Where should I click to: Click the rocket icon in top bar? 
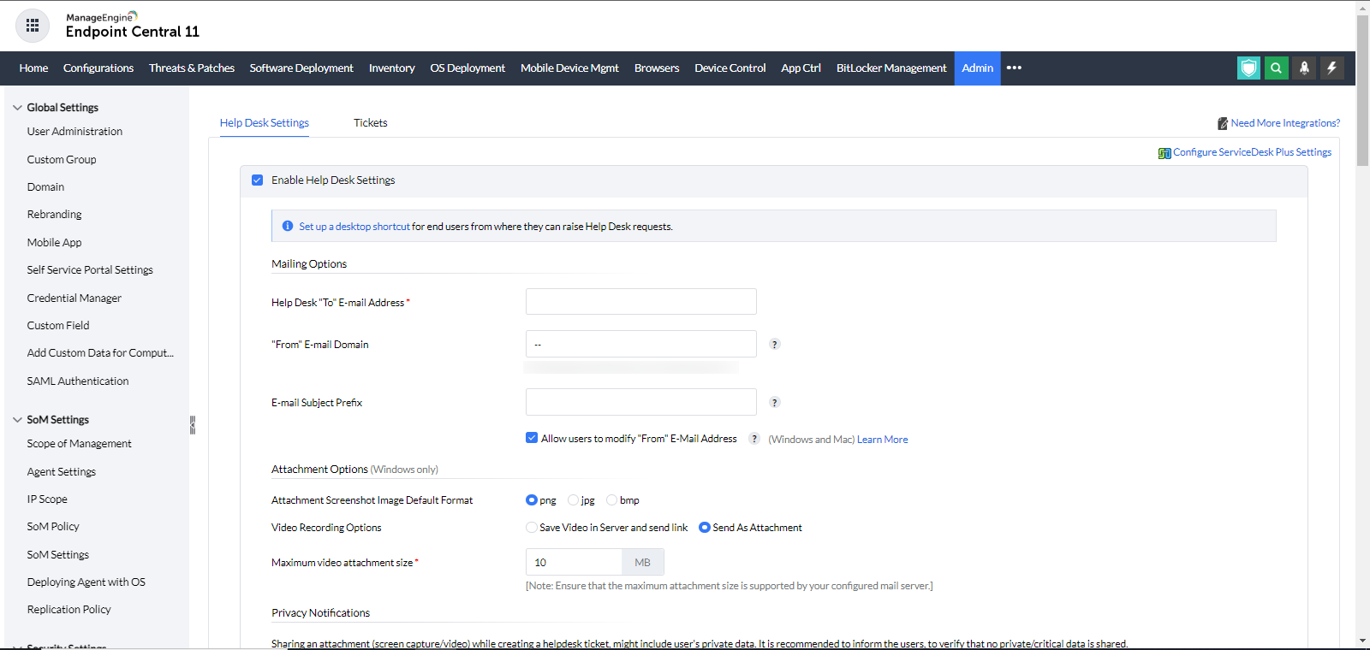1304,68
